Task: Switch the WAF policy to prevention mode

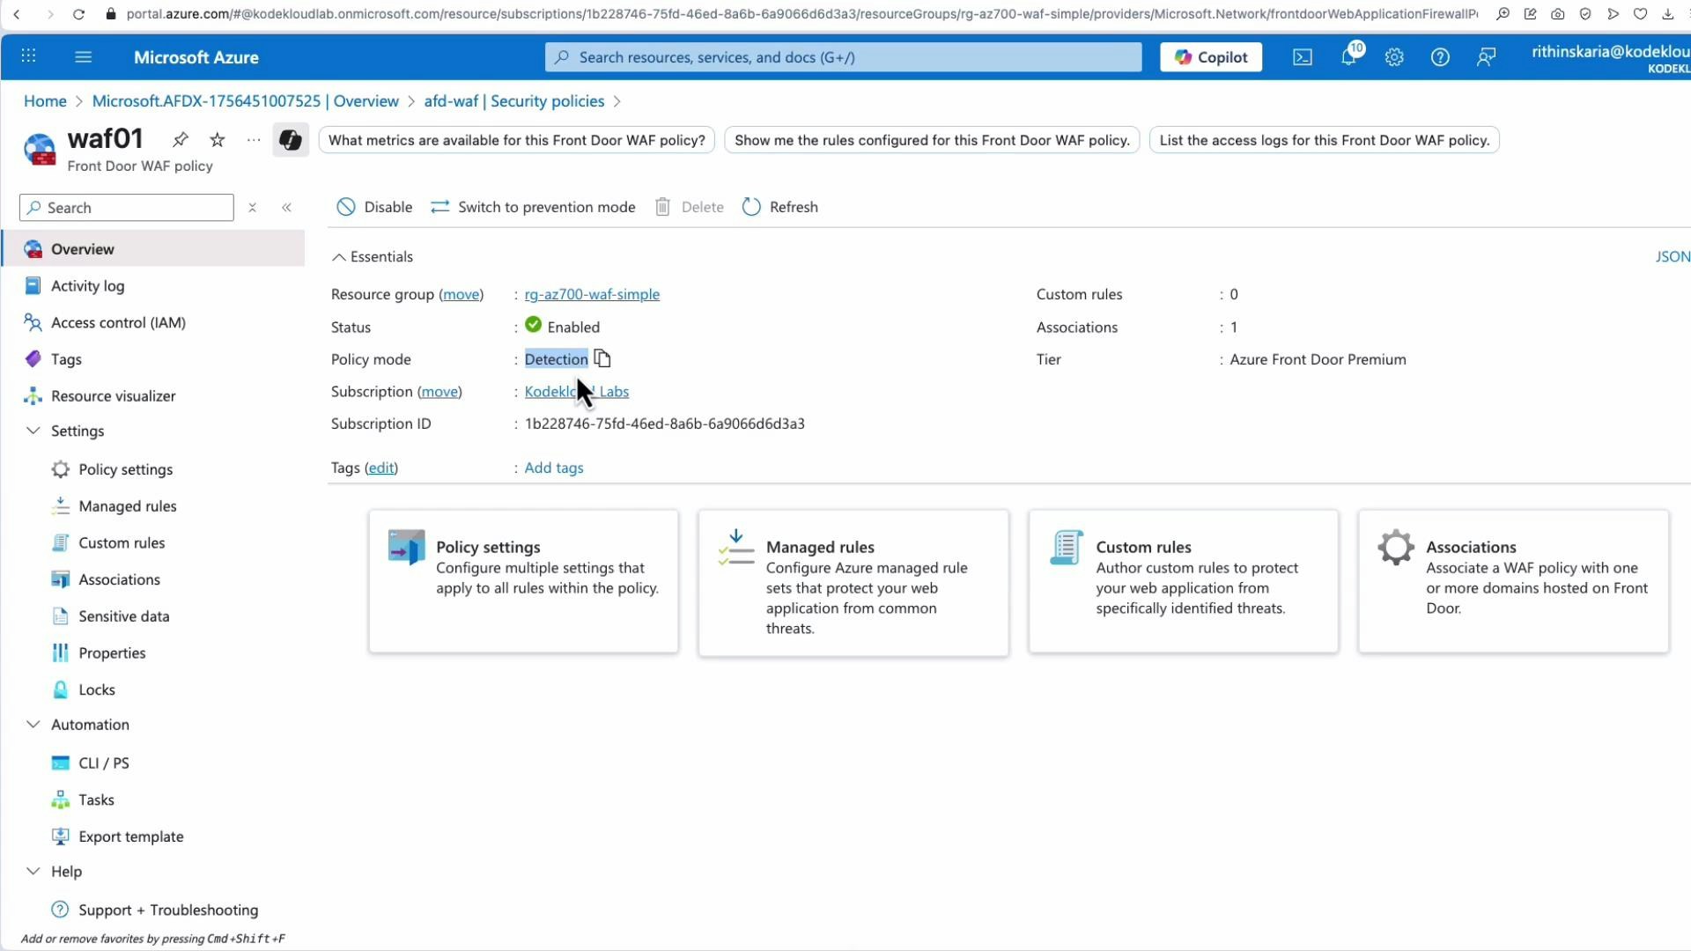Action: (x=532, y=206)
